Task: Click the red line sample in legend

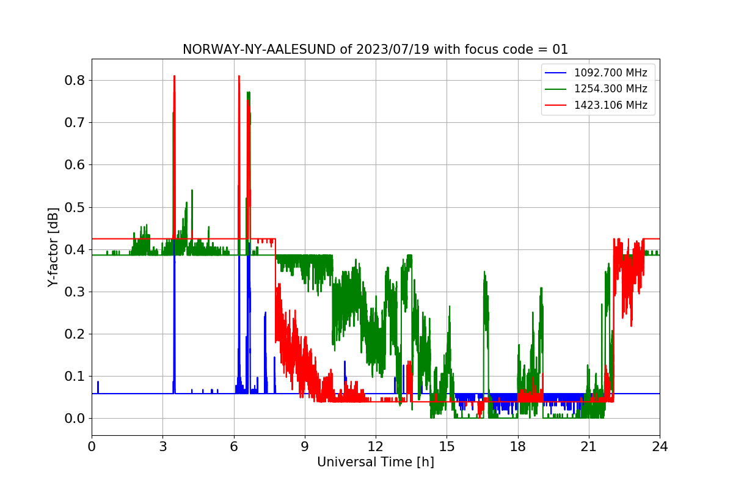Action: pos(556,105)
